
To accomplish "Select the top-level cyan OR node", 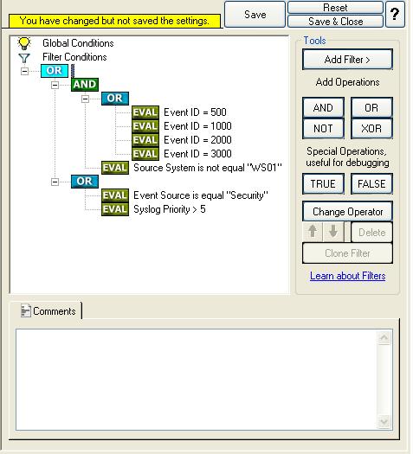I will pos(55,71).
